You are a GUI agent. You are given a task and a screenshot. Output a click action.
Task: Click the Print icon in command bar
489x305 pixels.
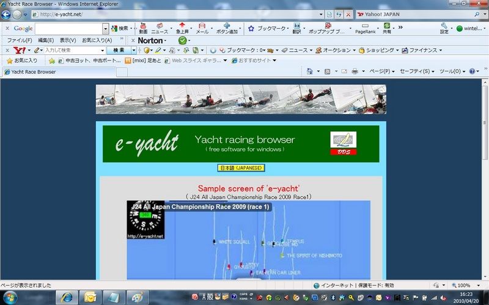[x=355, y=71]
